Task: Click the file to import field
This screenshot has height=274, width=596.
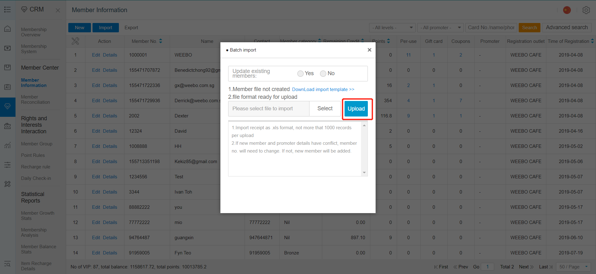Action: pos(269,109)
